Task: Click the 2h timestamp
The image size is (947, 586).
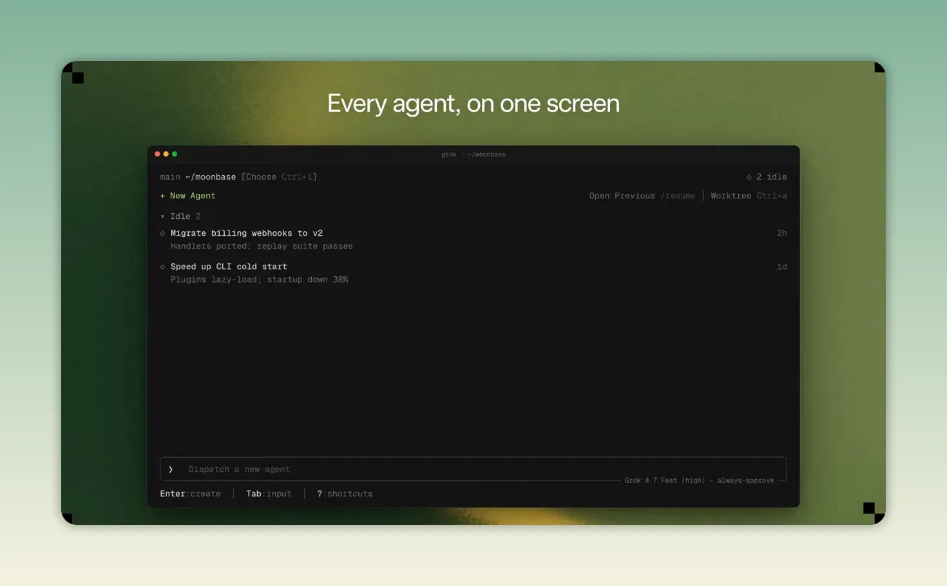Action: tap(781, 233)
